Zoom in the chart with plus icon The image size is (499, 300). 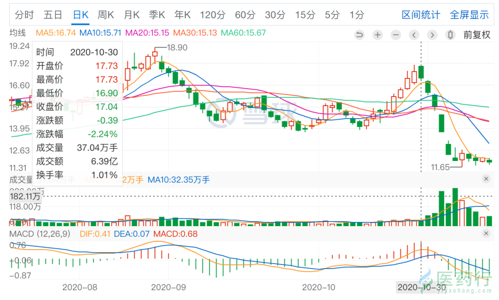(x=377, y=35)
